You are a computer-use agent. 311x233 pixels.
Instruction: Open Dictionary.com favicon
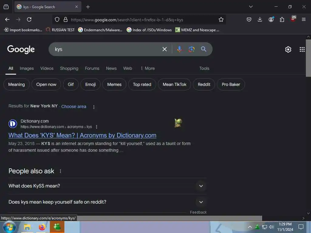13,124
